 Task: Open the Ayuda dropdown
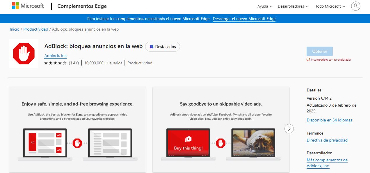point(264,6)
